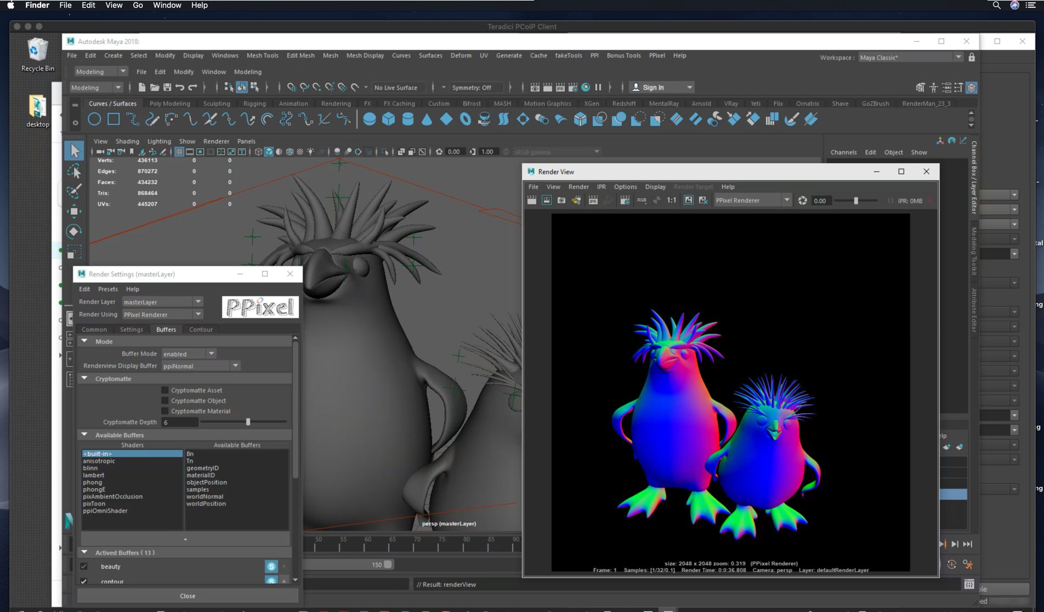Screen dimensions: 1044x612
Task: Open the Buffer Mode enabled dropdown
Action: pos(189,354)
